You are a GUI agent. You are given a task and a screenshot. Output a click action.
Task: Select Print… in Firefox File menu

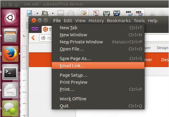(98, 89)
